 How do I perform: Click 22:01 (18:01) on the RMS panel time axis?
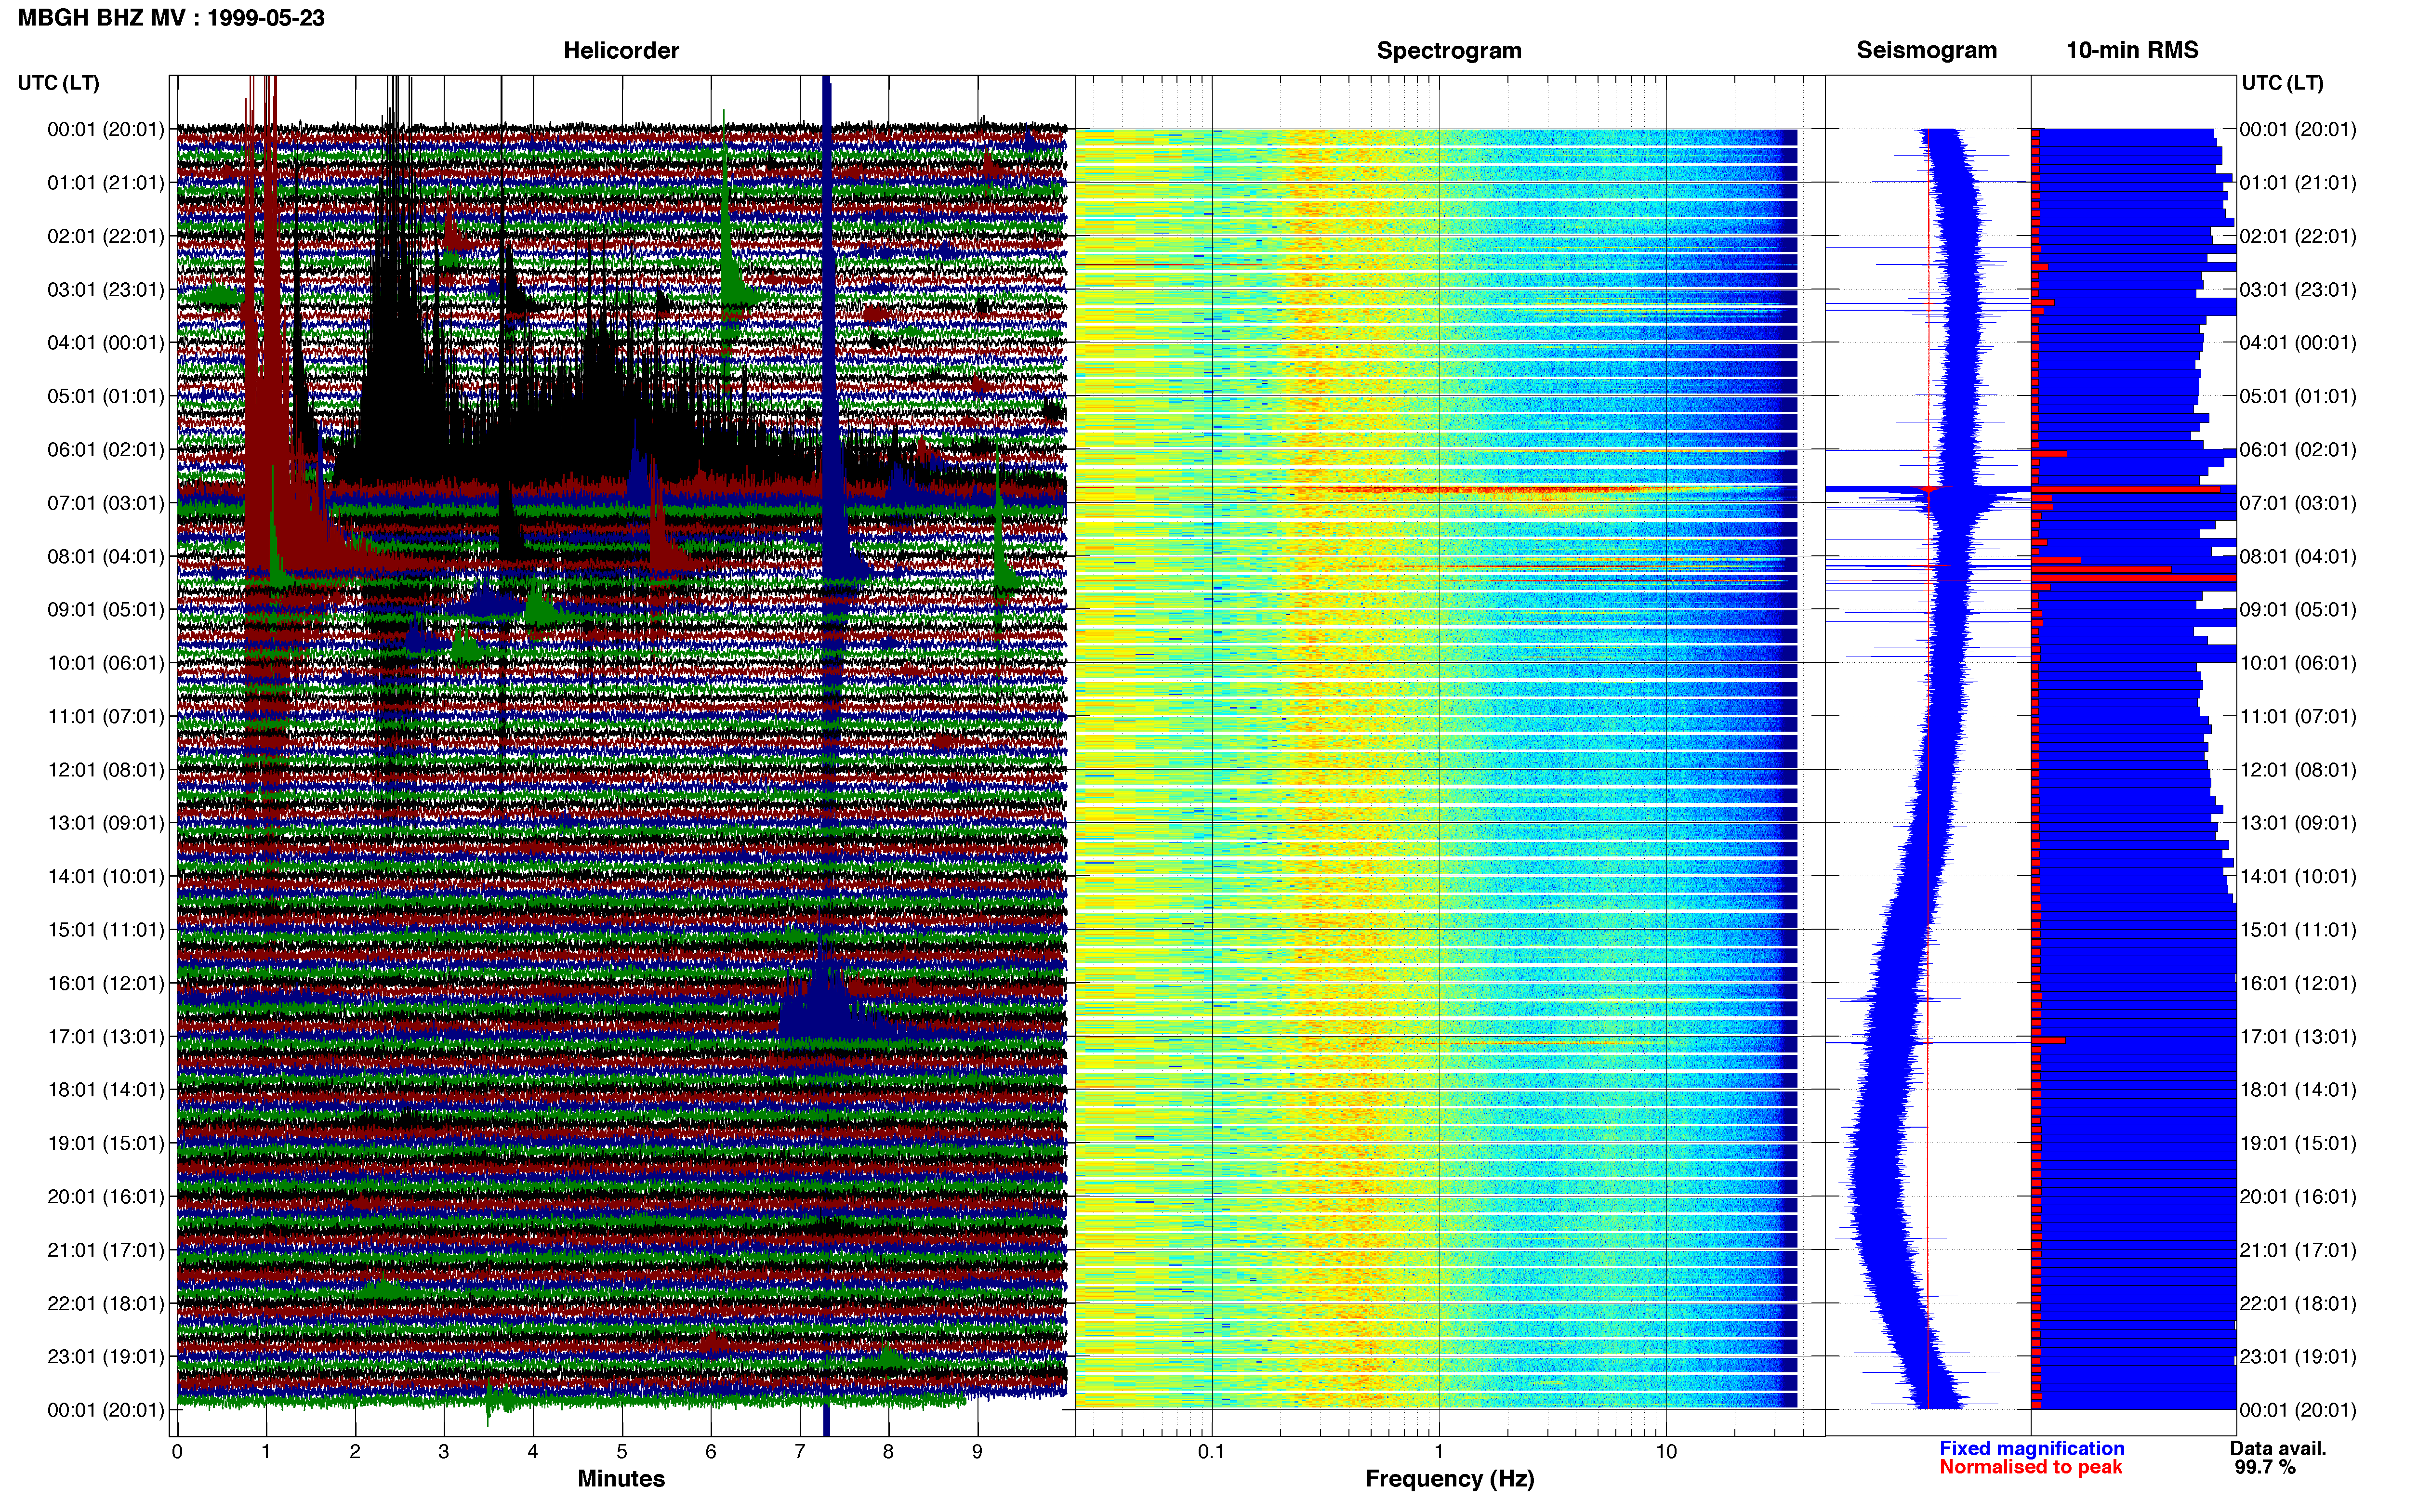tap(2298, 1304)
